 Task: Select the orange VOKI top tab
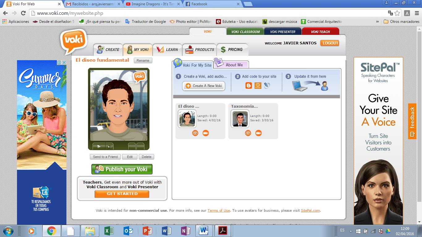208,31
